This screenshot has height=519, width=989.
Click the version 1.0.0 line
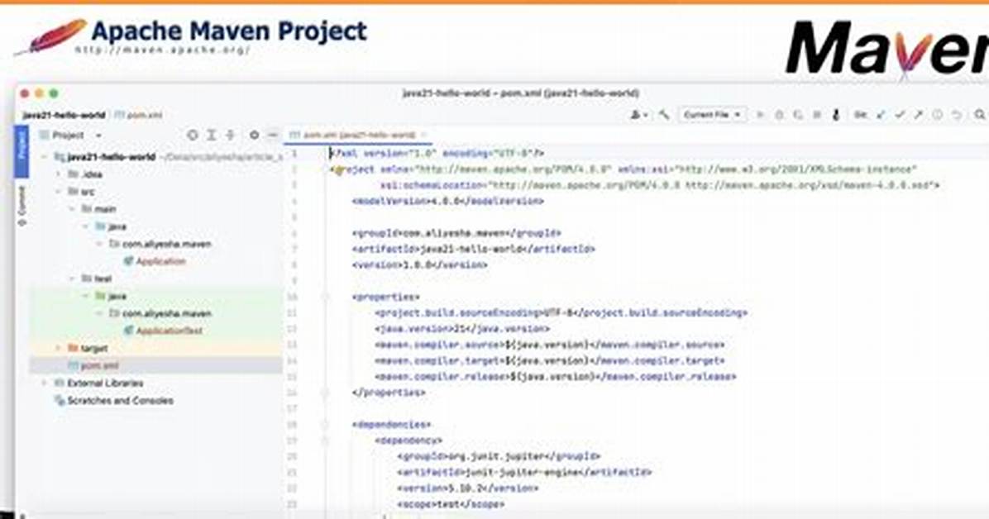(418, 265)
